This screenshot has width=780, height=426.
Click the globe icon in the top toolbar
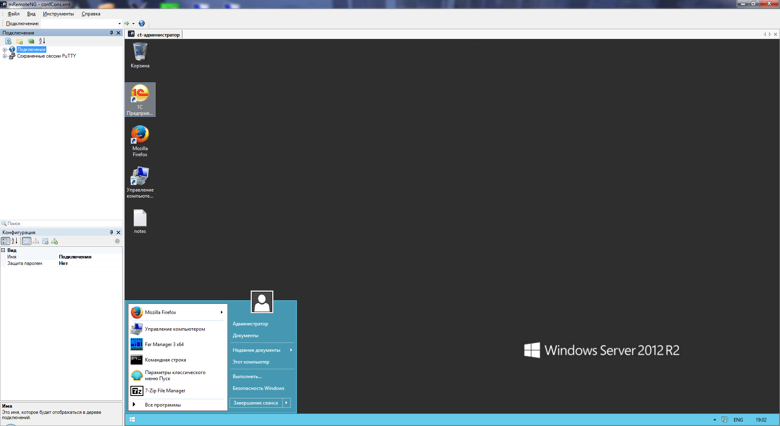142,24
